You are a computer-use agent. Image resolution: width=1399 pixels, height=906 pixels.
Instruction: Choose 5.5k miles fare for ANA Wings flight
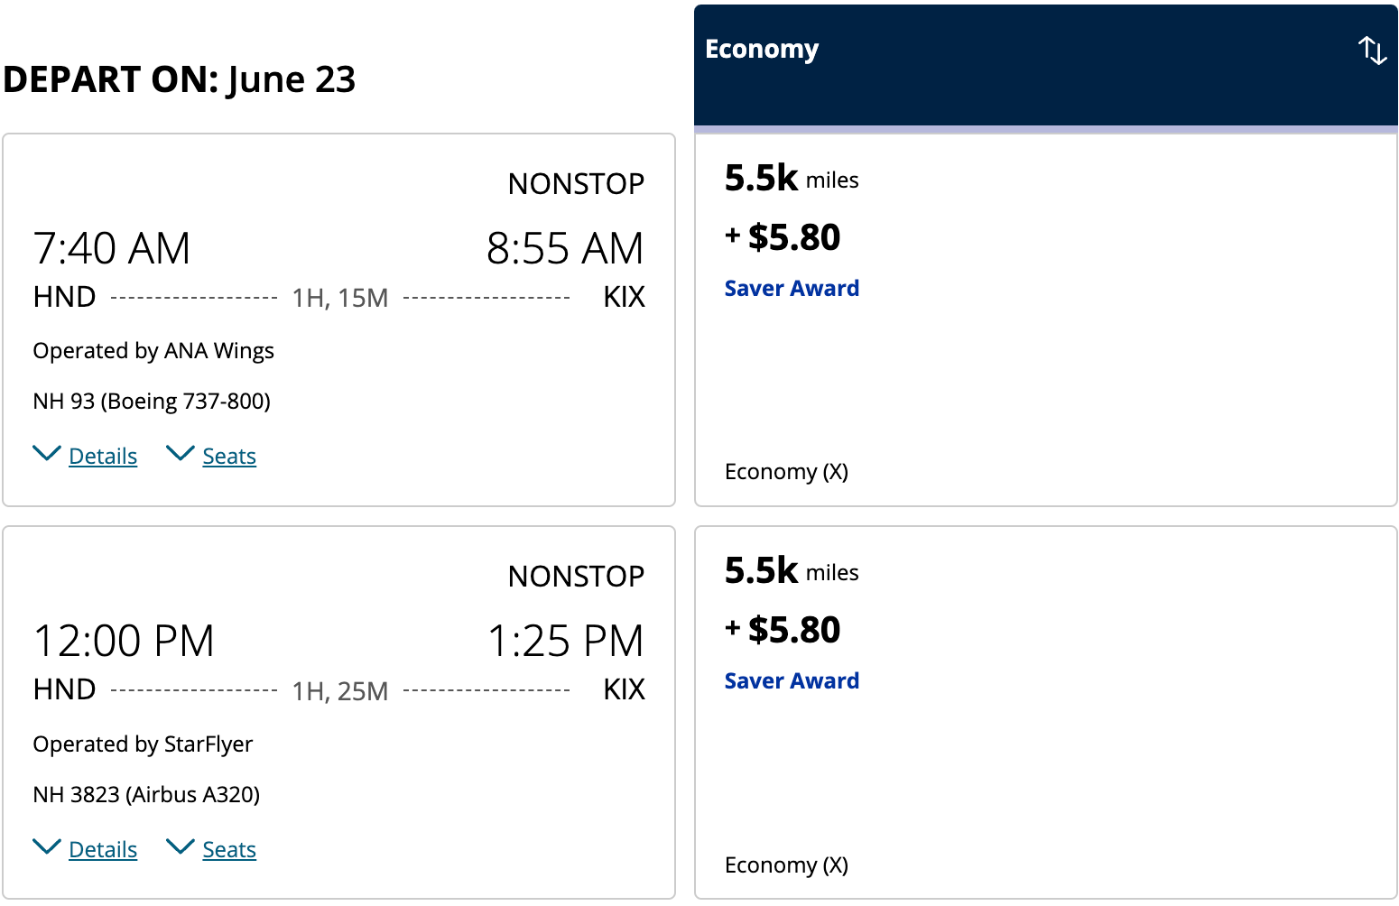click(x=791, y=179)
